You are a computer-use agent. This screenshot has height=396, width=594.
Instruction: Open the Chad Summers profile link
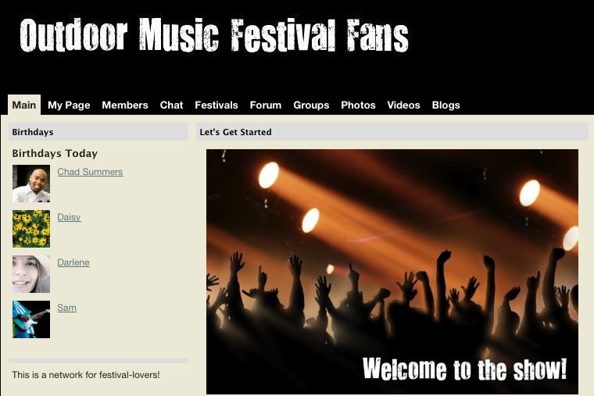(x=90, y=172)
